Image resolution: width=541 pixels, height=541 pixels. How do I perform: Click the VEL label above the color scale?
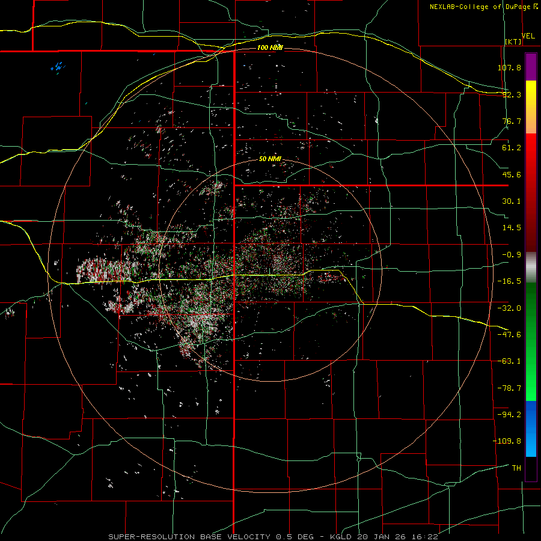pos(528,36)
